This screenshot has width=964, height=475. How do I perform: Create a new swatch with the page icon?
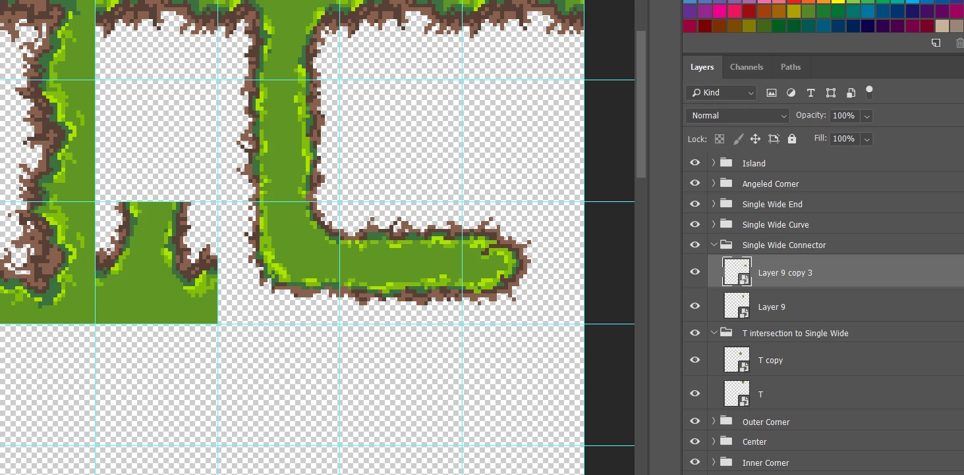coord(936,43)
